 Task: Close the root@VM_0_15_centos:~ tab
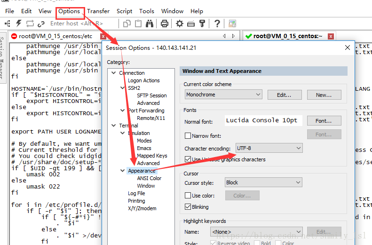pyautogui.click(x=331, y=36)
